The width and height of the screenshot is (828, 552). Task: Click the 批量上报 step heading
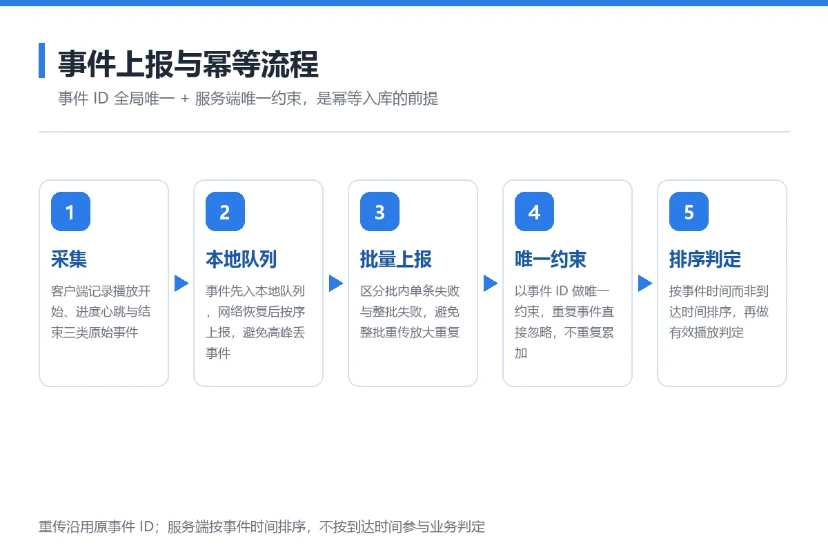[396, 259]
